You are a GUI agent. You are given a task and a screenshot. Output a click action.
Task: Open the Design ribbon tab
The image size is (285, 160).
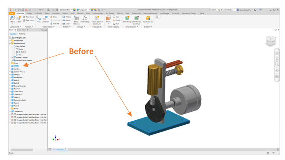[29, 13]
